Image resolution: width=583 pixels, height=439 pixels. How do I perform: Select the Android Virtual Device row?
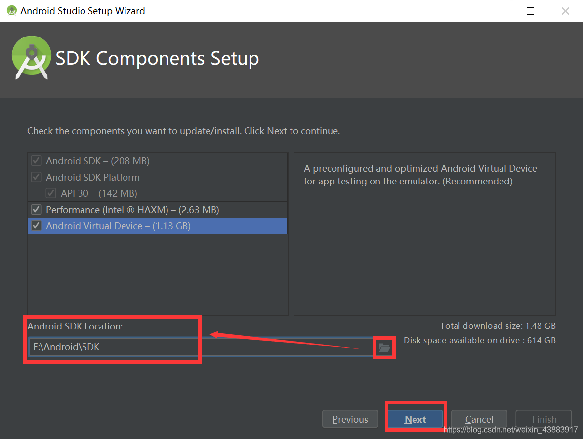[157, 226]
